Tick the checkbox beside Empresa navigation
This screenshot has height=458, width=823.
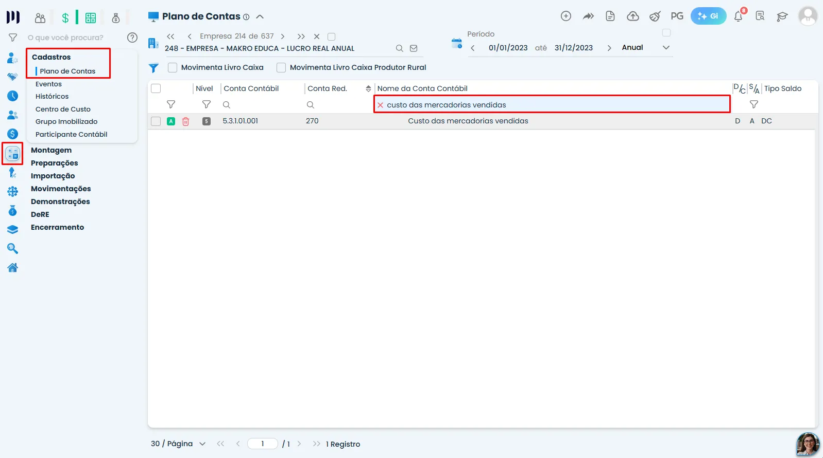tap(332, 36)
